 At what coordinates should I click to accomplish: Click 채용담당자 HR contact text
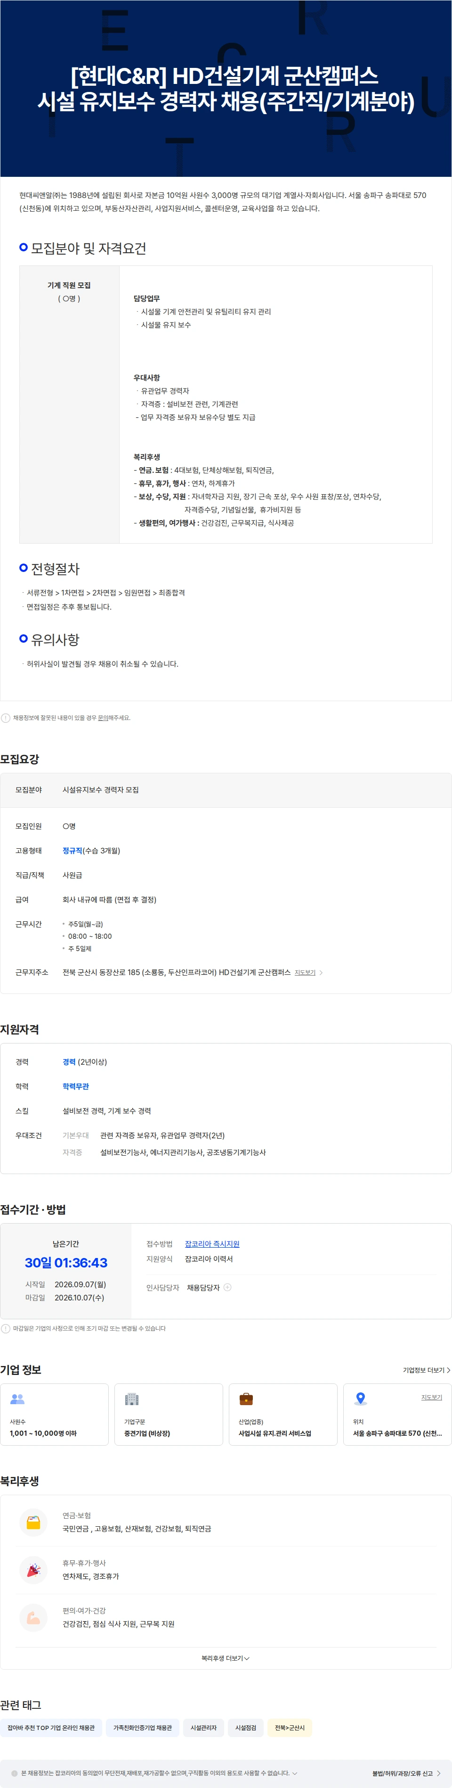[203, 1288]
